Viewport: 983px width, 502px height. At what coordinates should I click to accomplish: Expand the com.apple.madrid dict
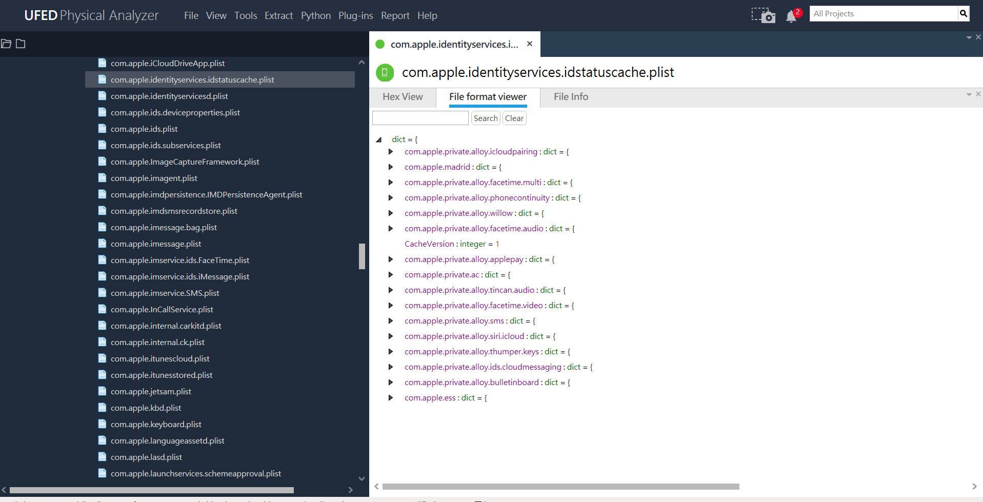click(x=391, y=167)
